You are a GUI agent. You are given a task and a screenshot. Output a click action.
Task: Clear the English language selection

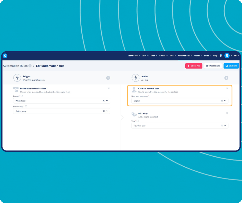click(x=222, y=101)
